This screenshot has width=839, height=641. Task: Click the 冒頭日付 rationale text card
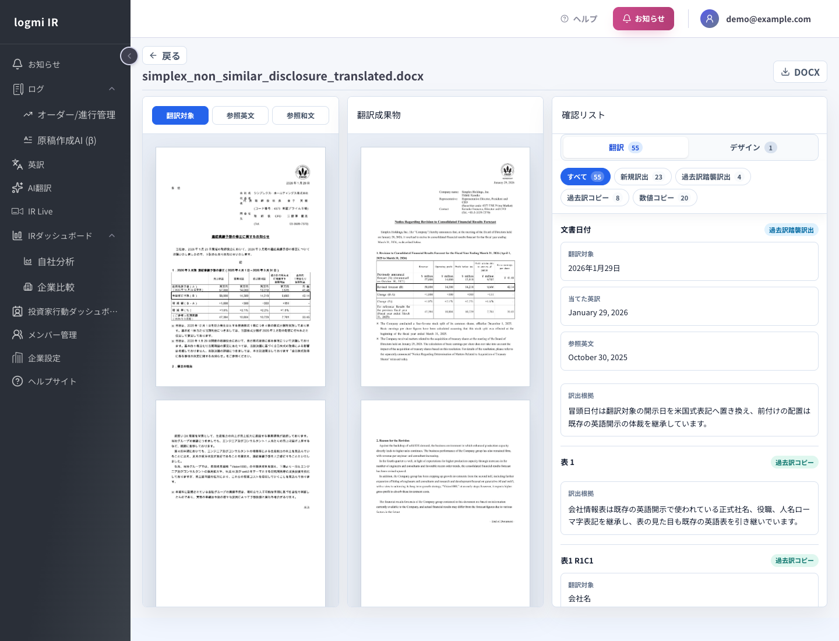(689, 410)
